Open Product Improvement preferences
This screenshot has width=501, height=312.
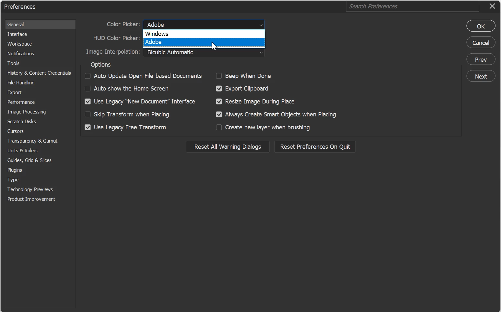coord(41,199)
